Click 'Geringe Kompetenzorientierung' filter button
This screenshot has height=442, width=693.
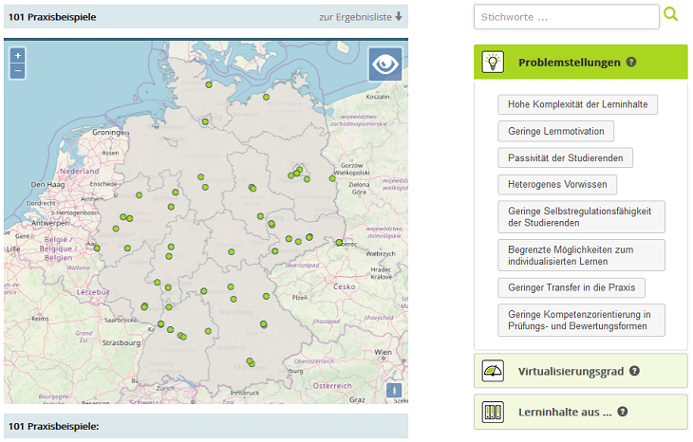pyautogui.click(x=580, y=320)
